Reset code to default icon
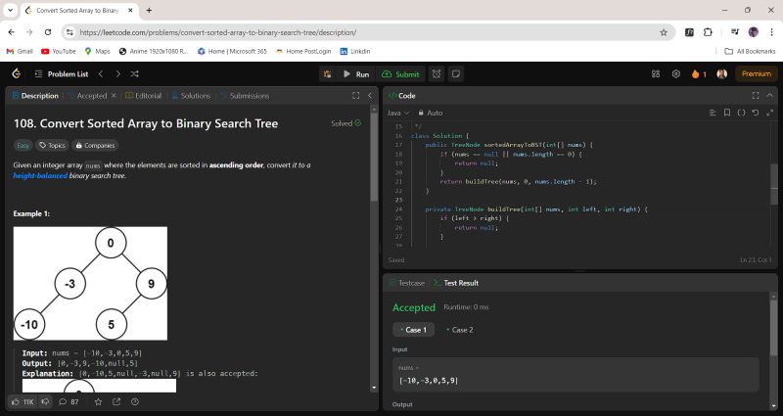Viewport: 783px width, 416px height. (756, 113)
